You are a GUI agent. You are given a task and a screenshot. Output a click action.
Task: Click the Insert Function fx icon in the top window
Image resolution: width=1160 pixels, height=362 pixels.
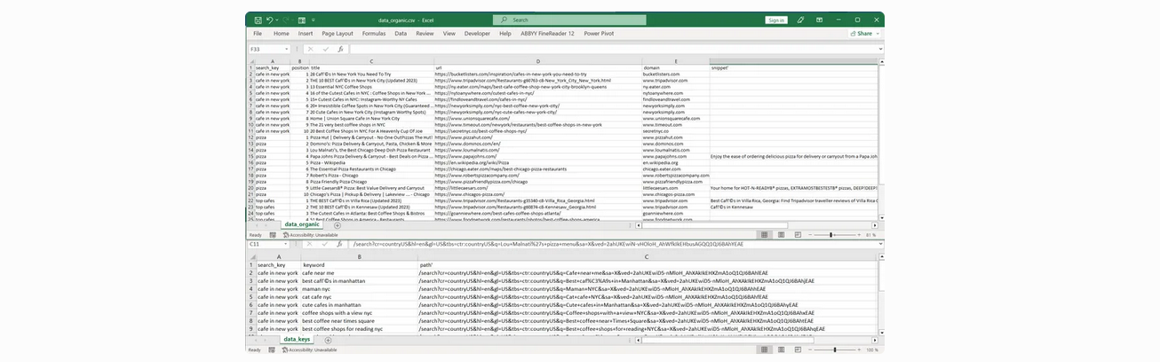(x=339, y=49)
